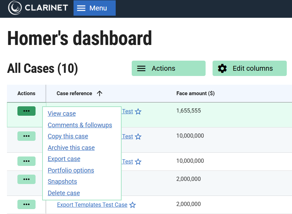Screen dimensions: 292x214
Task: Toggle favorite star on third case row
Action: tap(138, 162)
